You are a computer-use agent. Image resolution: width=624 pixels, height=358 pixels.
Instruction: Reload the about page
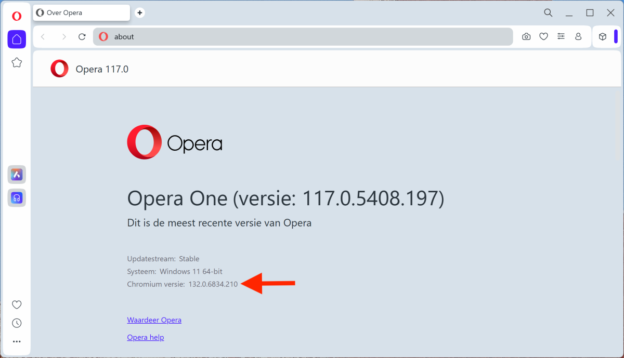(x=82, y=36)
